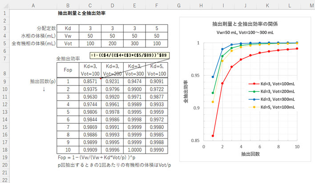Select cell with value 0.9899

(90, 142)
